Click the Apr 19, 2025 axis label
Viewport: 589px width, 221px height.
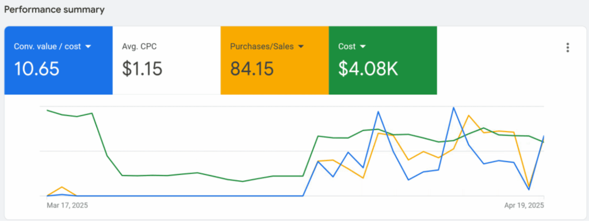523,205
